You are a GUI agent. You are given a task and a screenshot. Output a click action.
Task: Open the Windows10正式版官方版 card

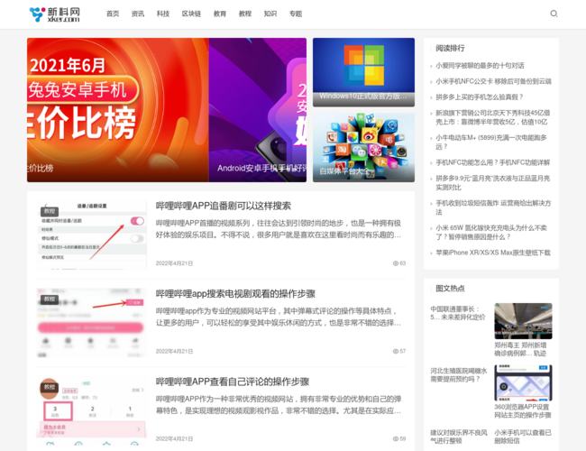(363, 72)
